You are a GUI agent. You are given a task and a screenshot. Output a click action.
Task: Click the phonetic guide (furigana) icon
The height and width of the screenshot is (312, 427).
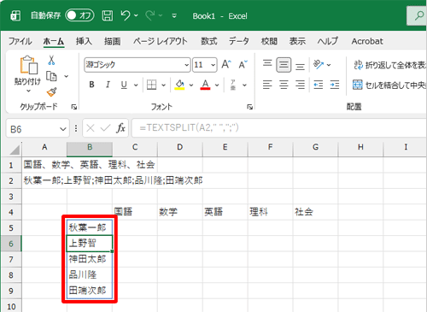[233, 85]
